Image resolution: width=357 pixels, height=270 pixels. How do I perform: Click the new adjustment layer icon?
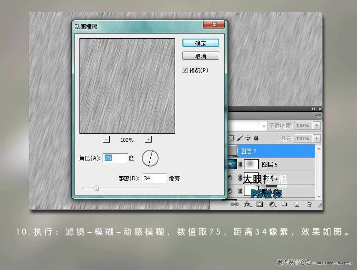click(x=272, y=204)
